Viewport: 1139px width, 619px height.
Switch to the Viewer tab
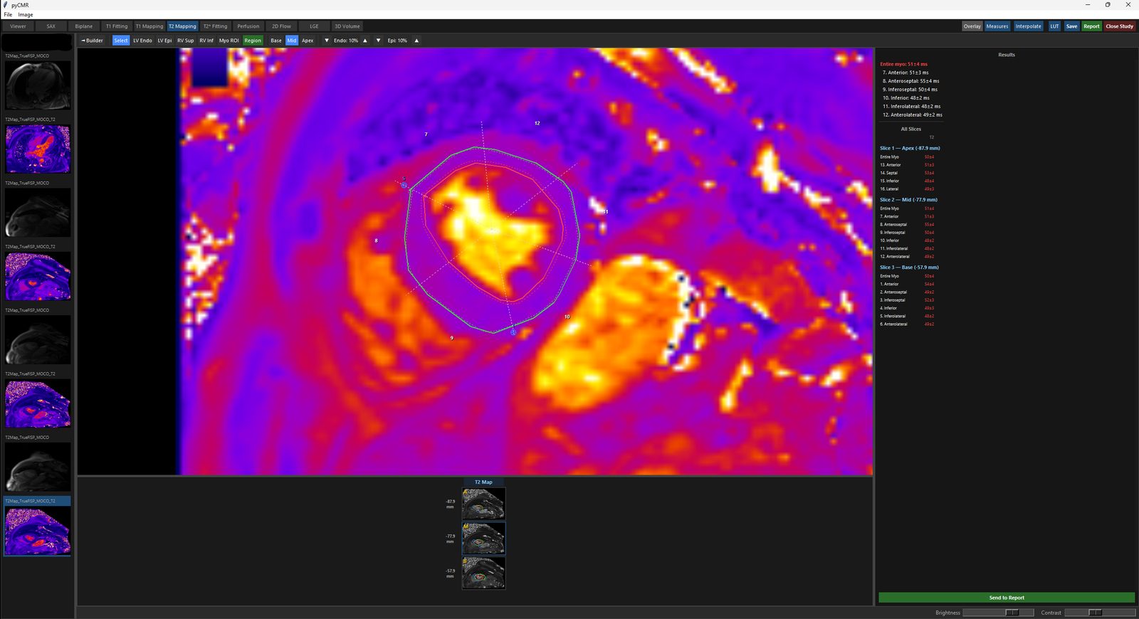[x=19, y=26]
